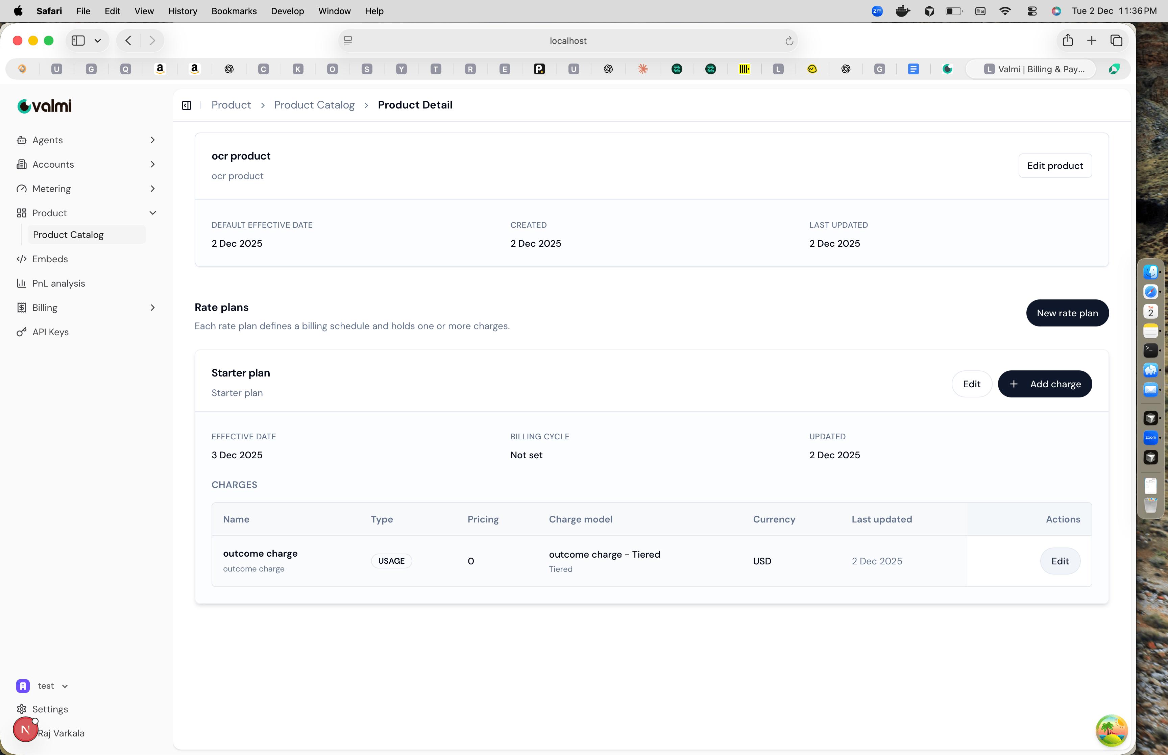The height and width of the screenshot is (755, 1168).
Task: Click the localhost address bar
Action: click(x=567, y=41)
